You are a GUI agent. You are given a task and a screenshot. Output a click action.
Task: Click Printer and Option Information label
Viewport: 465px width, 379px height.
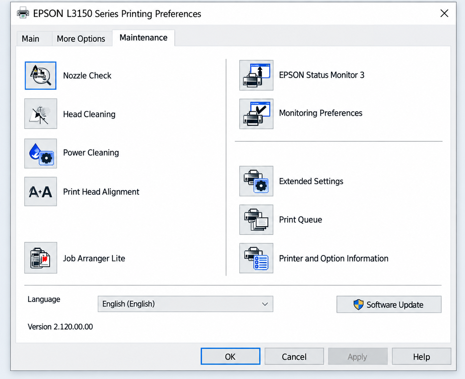(334, 258)
